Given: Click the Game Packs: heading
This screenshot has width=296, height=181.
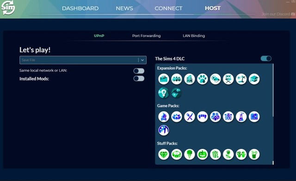Looking at the screenshot, I should click(168, 106).
